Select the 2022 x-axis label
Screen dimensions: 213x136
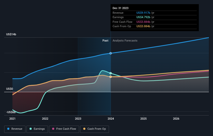point(45,119)
